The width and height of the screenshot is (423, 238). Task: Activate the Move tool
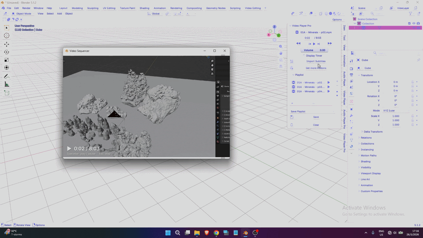pyautogui.click(x=7, y=44)
